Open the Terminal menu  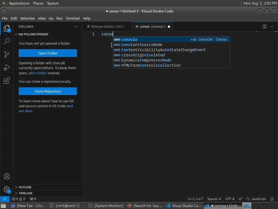click(x=73, y=18)
